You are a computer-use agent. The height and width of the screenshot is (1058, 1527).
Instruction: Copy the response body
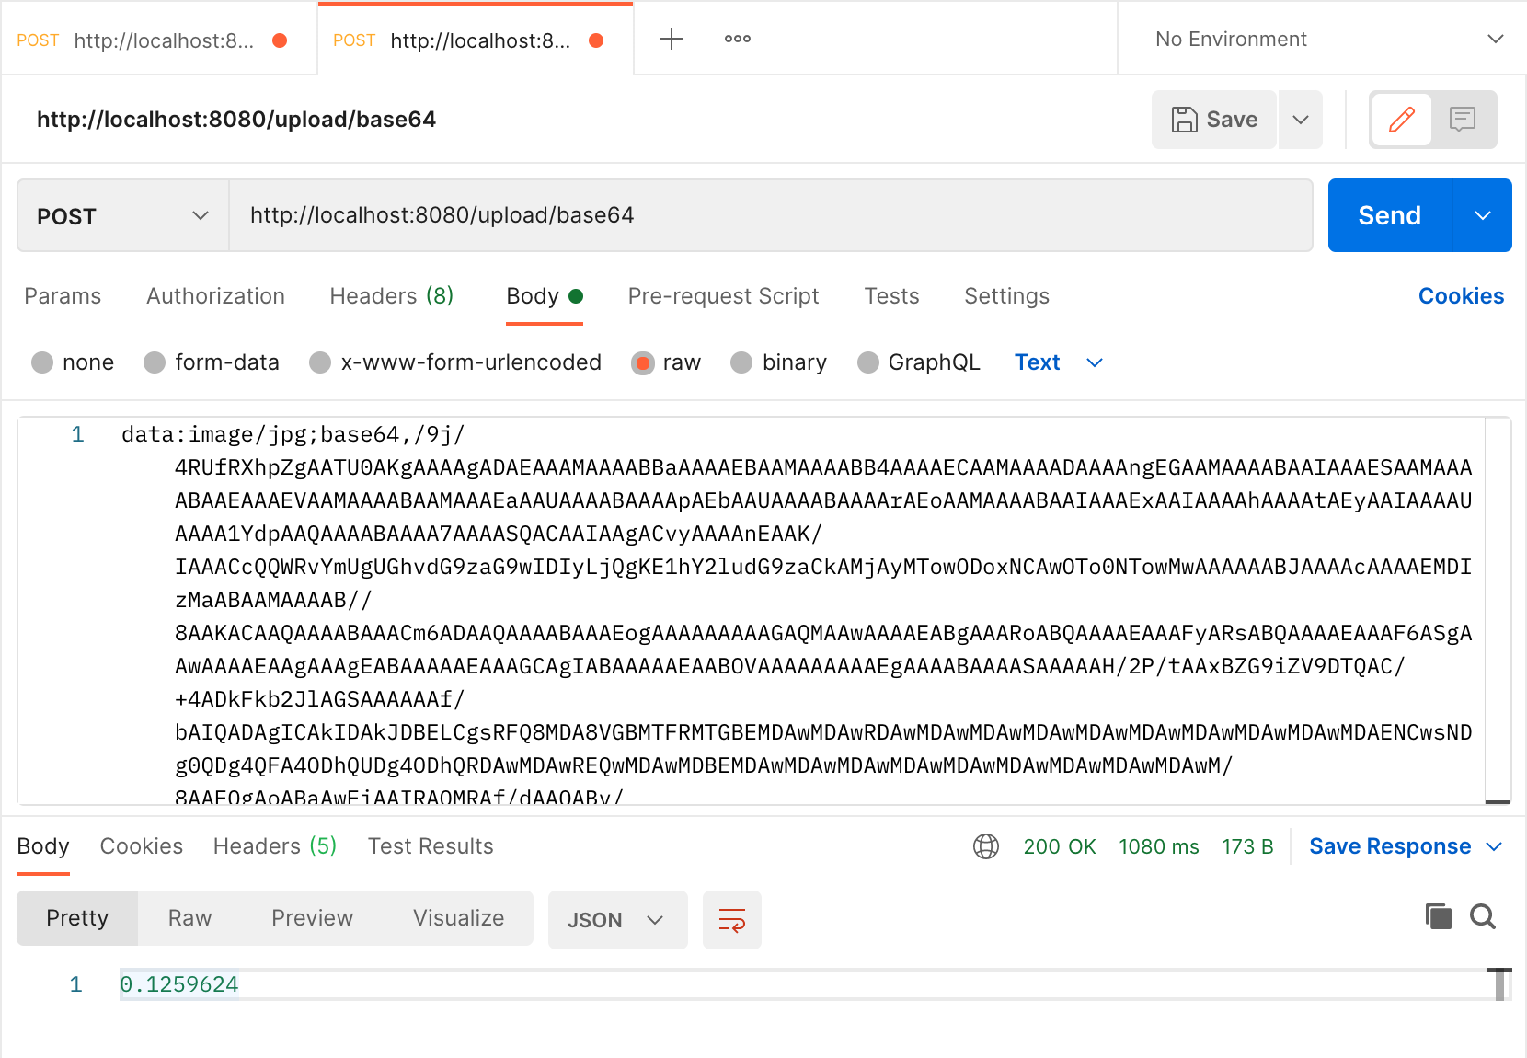click(1438, 917)
